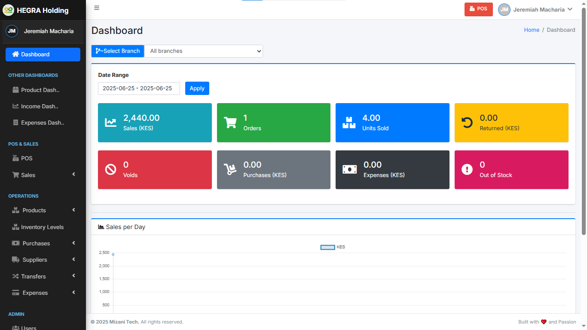Click the hamburger sidebar toggle icon
This screenshot has width=587, height=330.
click(x=97, y=8)
